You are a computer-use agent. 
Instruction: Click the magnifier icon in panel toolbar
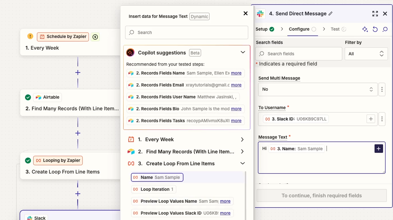coord(385,29)
